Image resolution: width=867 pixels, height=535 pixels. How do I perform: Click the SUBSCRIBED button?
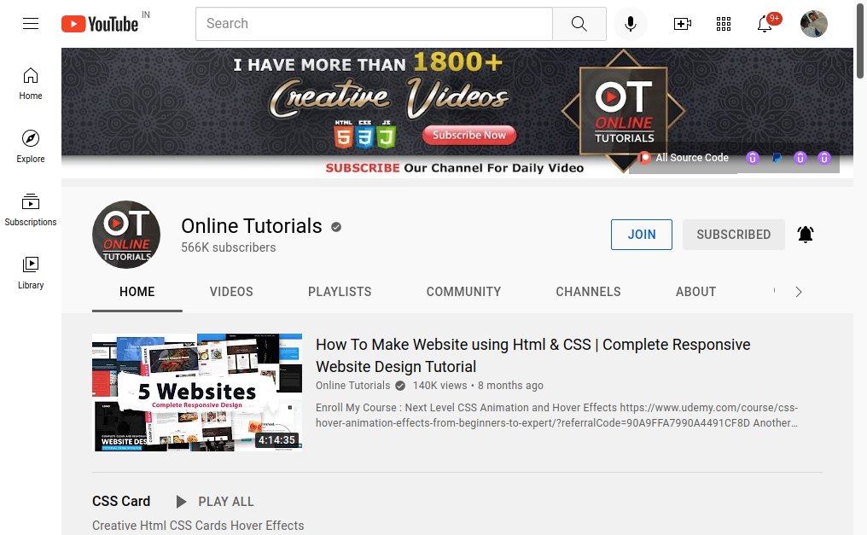coord(733,235)
